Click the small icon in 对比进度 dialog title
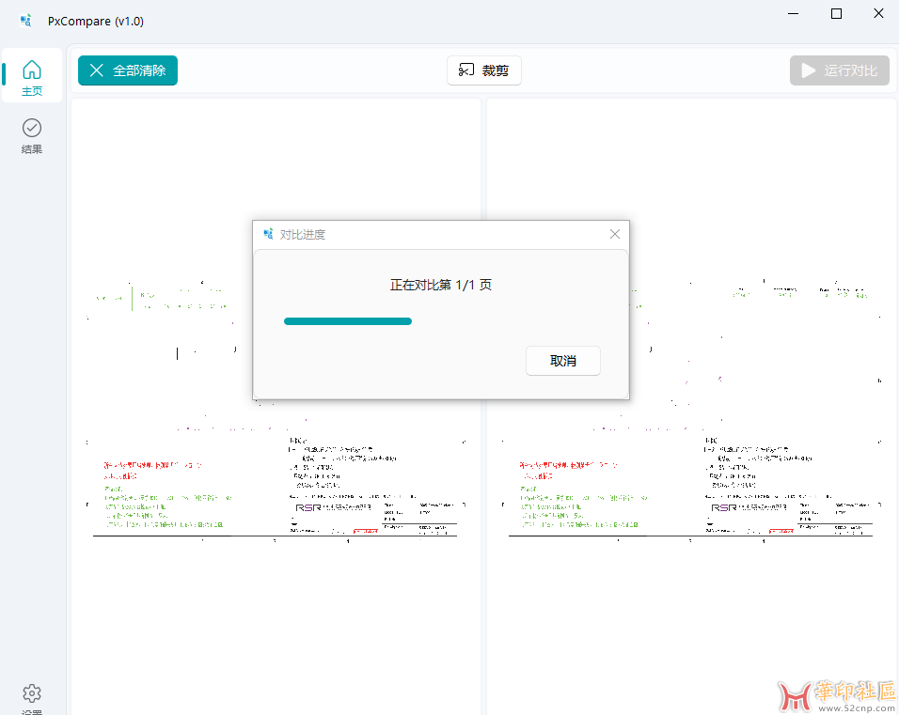Viewport: 899px width, 715px height. tap(268, 234)
